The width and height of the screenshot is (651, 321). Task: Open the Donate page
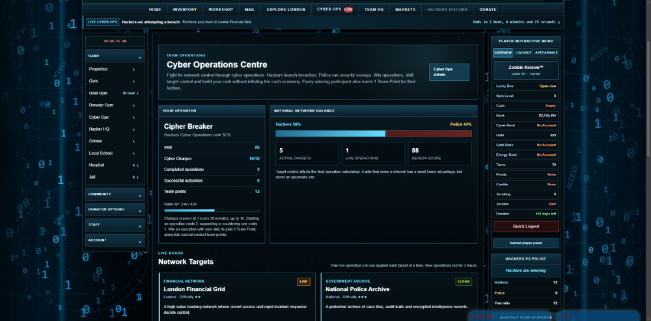click(488, 10)
